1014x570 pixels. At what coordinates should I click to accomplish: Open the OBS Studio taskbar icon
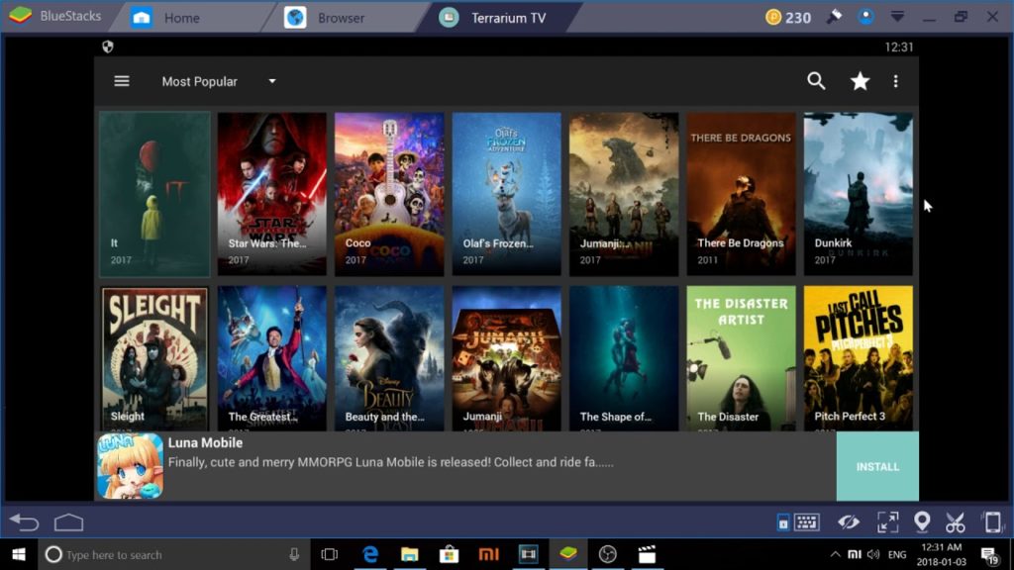coord(607,554)
